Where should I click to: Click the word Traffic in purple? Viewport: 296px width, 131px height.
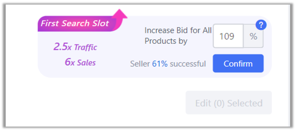pos(86,47)
